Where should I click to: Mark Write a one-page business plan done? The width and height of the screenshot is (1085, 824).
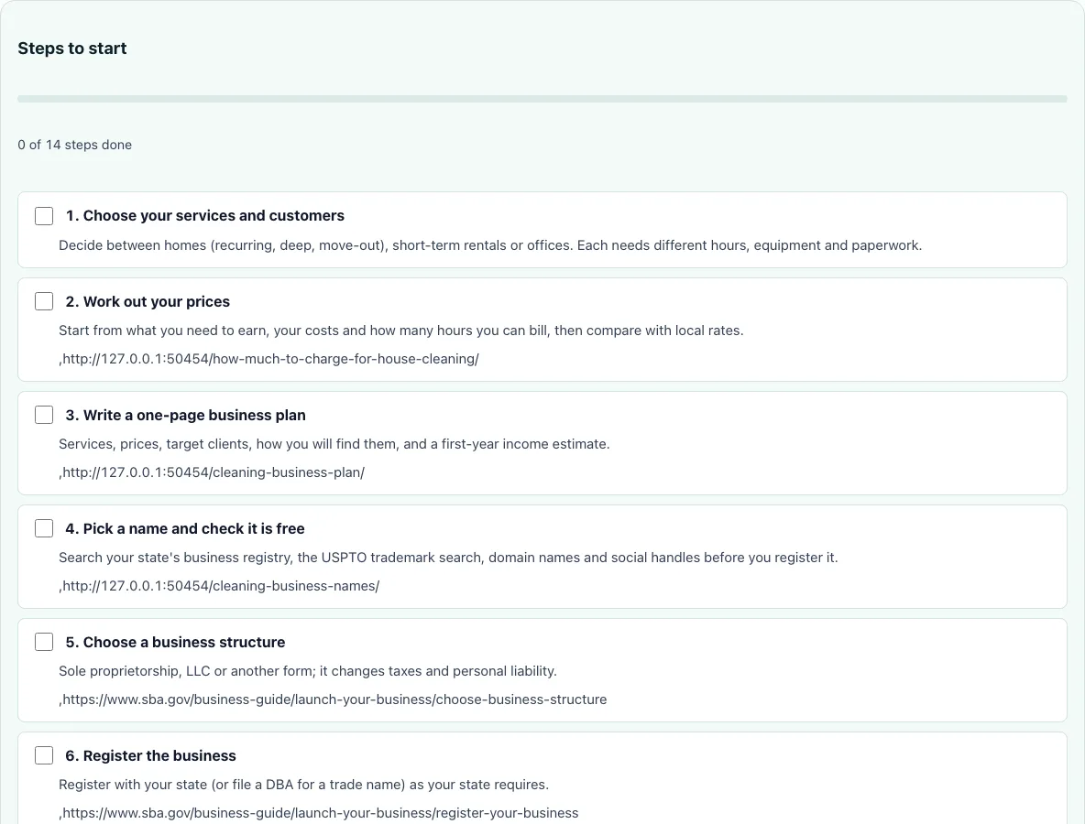point(44,415)
